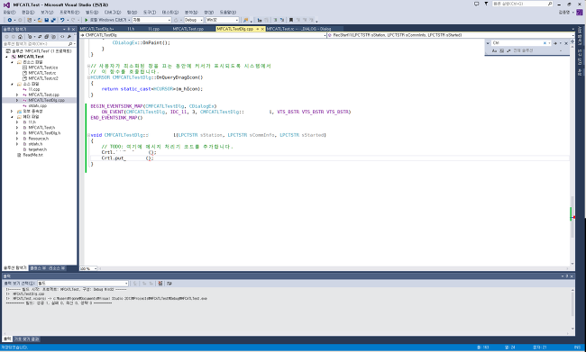Toggle match case (Aa) in find box
The image size is (586, 352).
click(x=494, y=50)
